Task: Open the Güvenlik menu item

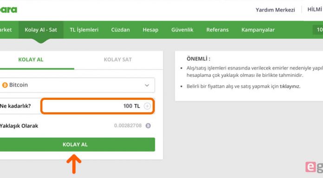Action: 182,30
